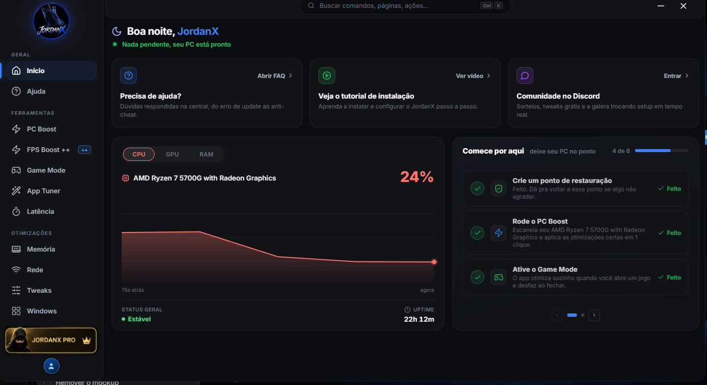Screen dimensions: 707x385
Task: Click the FAQ help circle icon
Action: click(129, 76)
